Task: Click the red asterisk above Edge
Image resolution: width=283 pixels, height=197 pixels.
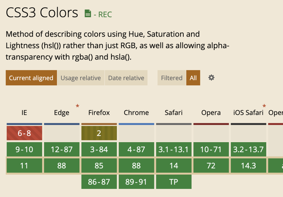Action: tap(77, 106)
